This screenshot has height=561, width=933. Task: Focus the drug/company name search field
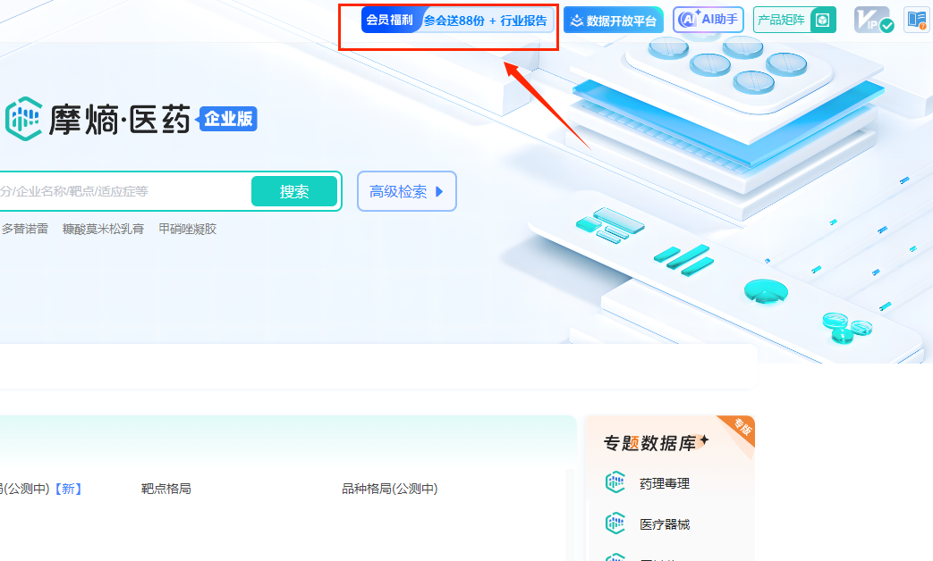tap(125, 191)
